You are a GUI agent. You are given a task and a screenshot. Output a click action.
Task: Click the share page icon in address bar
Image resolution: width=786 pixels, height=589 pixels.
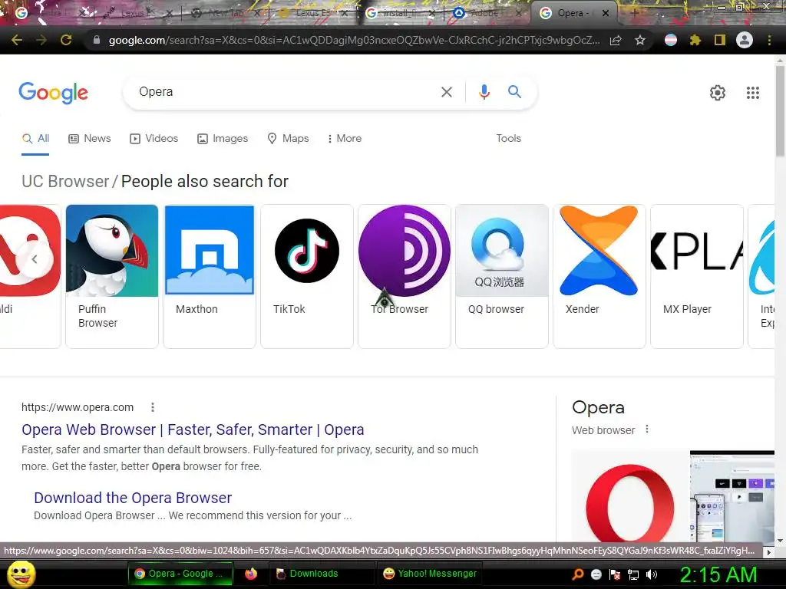(616, 40)
